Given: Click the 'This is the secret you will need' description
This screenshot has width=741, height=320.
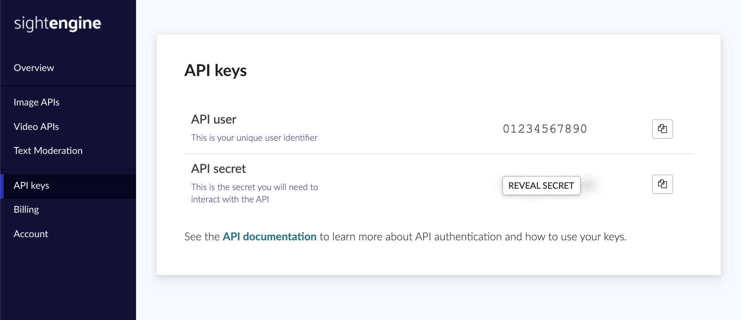Looking at the screenshot, I should 255,193.
